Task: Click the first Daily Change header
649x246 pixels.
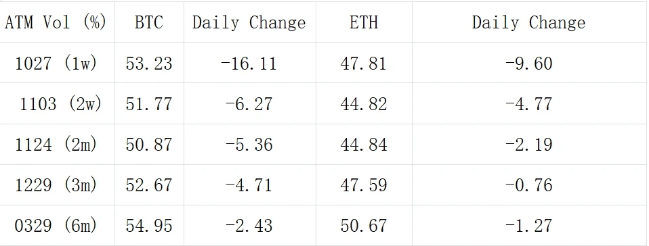Action: coord(249,22)
